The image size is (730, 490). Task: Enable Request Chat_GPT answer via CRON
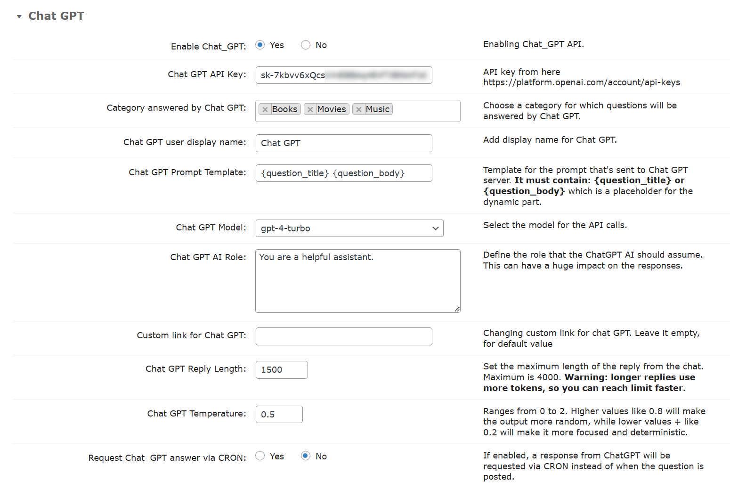pyautogui.click(x=260, y=456)
